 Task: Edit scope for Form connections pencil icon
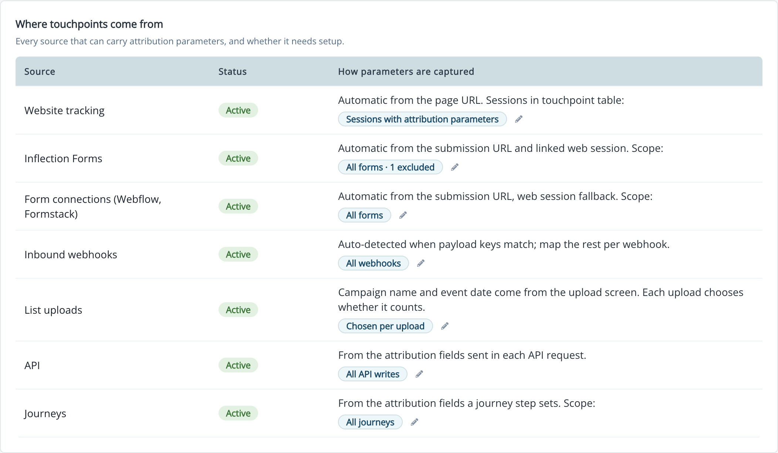click(403, 215)
